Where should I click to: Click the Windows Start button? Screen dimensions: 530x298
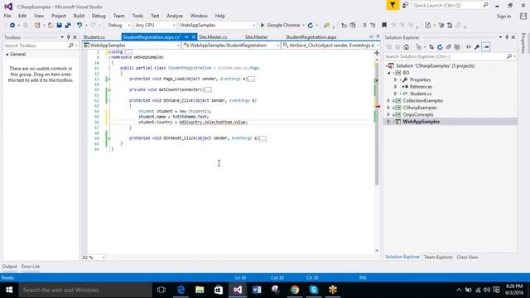(9, 290)
